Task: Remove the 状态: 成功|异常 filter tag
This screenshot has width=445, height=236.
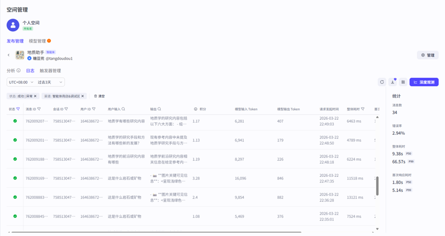Action: 35,96
